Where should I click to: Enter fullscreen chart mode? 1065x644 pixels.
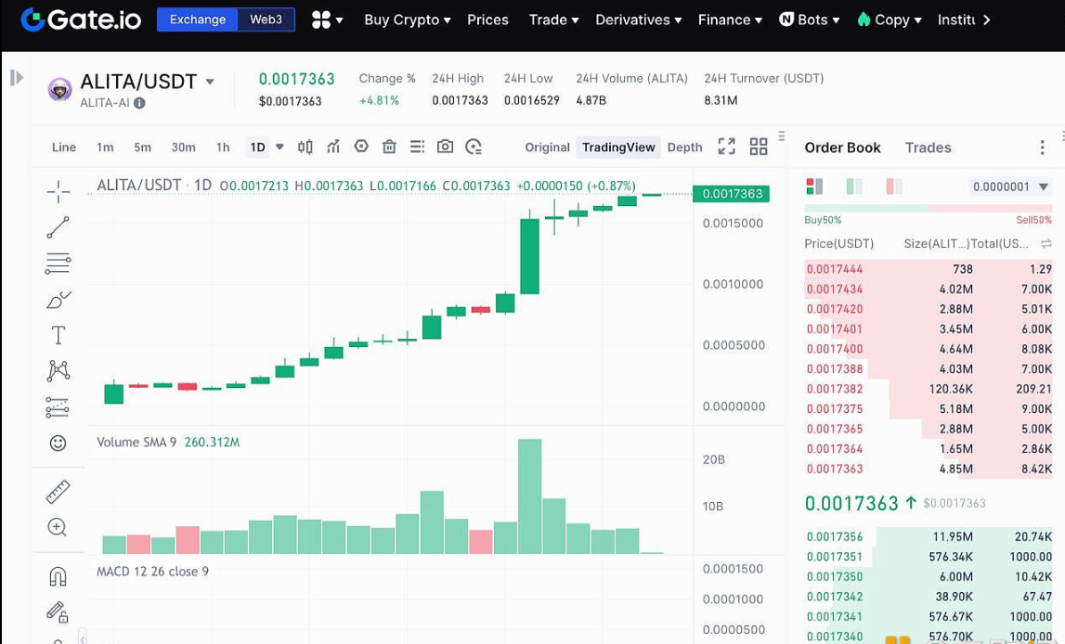727,147
